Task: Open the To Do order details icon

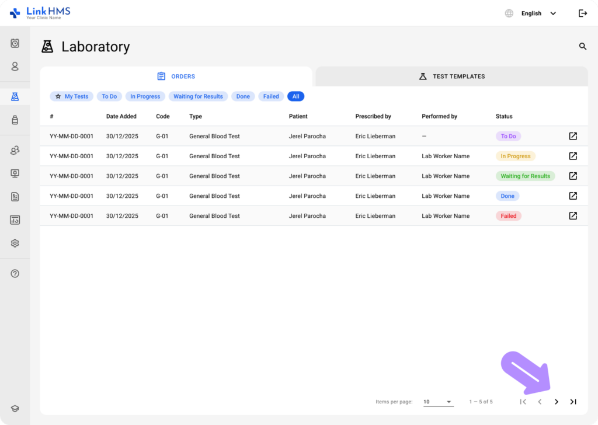Action: [573, 136]
